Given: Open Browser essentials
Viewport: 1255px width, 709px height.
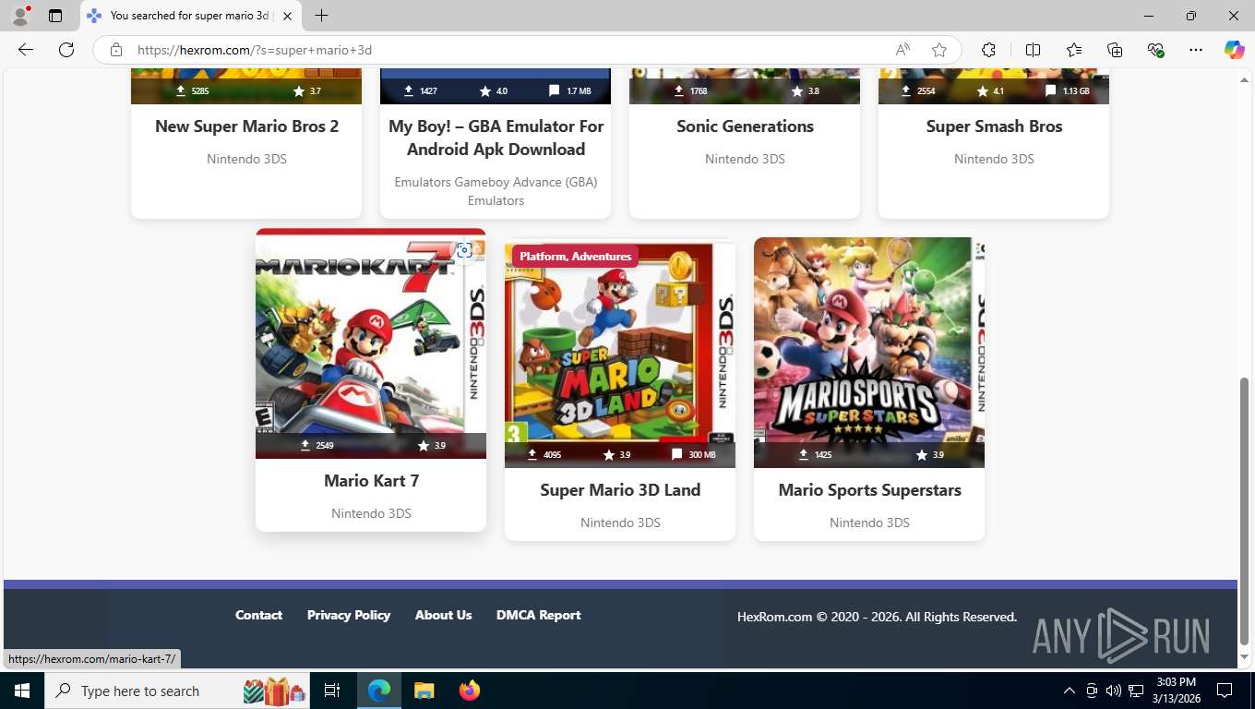Looking at the screenshot, I should point(1155,50).
